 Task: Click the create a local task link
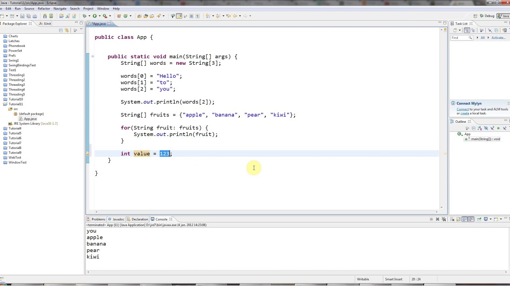pyautogui.click(x=465, y=113)
